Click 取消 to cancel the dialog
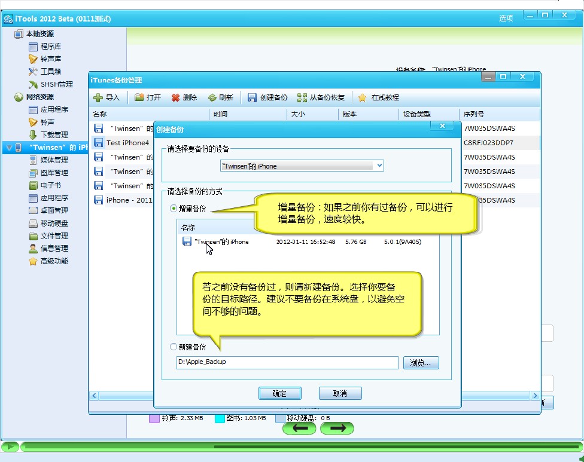Screen dimensions: 584x462 tap(340, 393)
